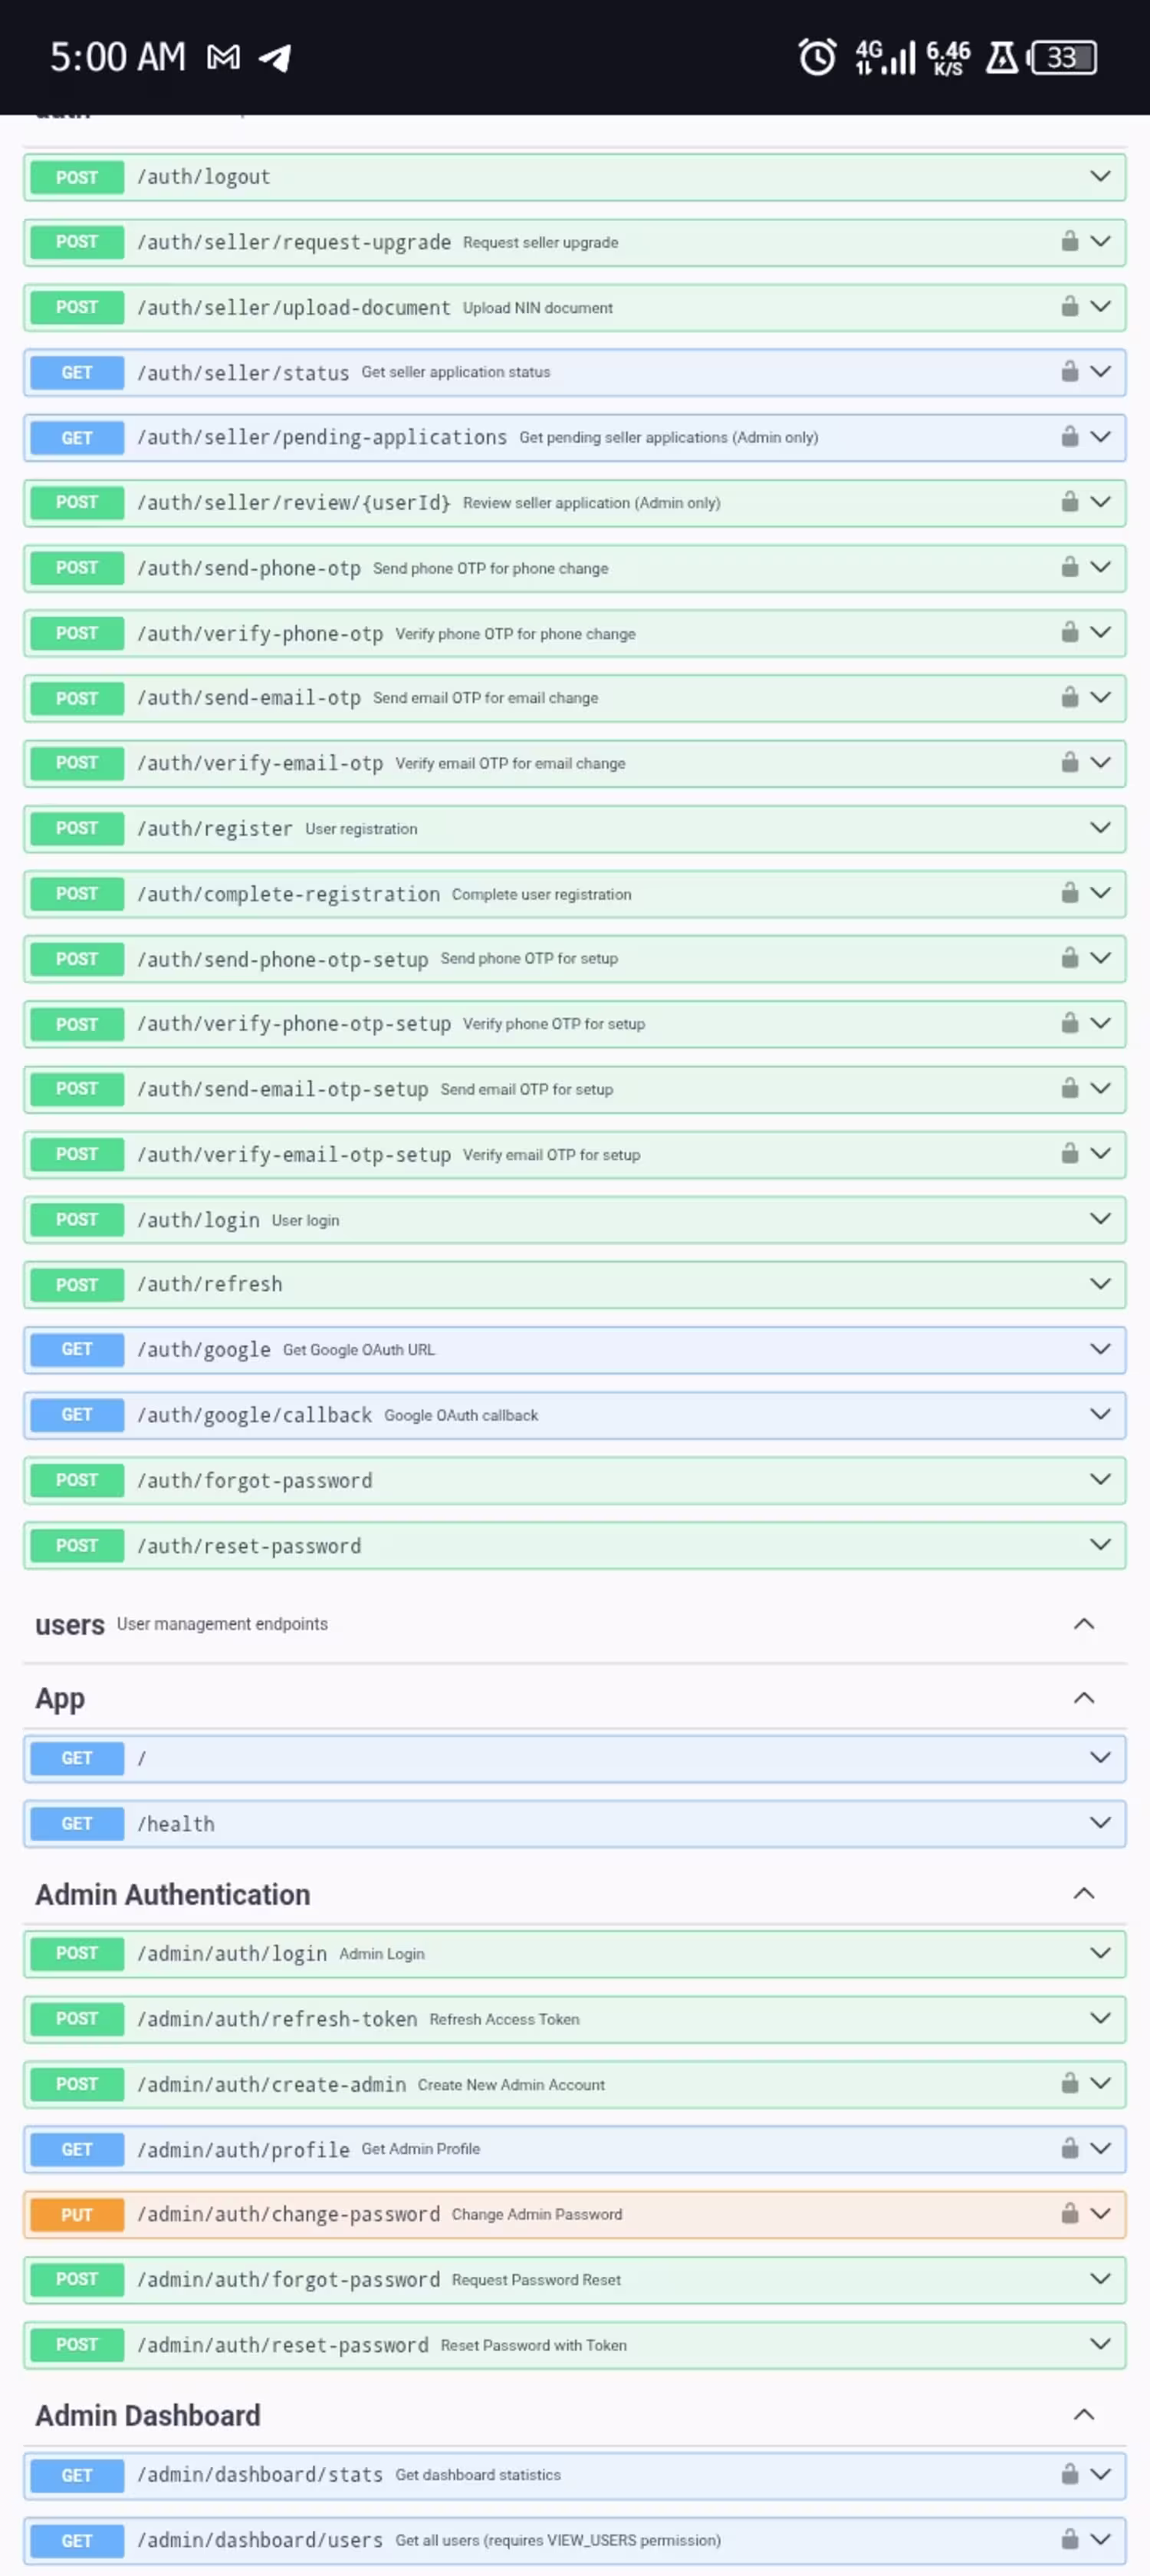Open the /auth/forgot-password endpoint path
Viewport: 1150px width, 2576px height.
tap(255, 1480)
